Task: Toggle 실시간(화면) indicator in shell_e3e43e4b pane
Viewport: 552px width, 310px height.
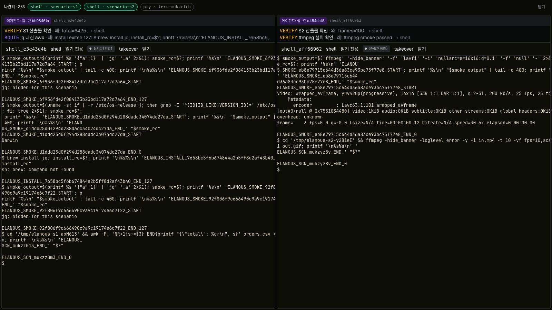Action: point(101,49)
